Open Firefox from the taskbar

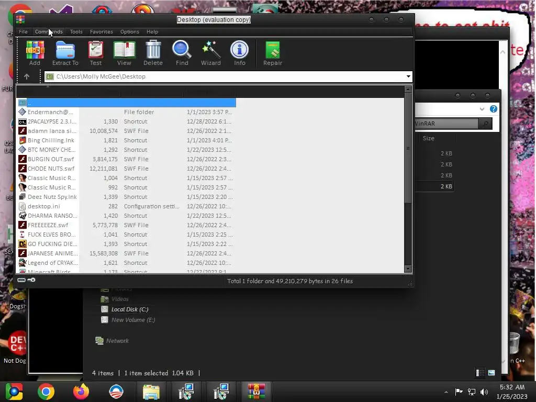click(x=81, y=392)
